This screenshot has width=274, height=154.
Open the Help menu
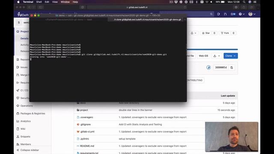[75, 2]
